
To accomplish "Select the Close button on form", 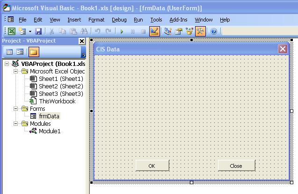I will click(236, 165).
